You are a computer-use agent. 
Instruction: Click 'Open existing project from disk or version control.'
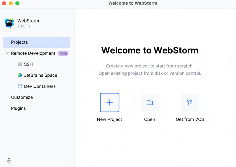(150, 73)
